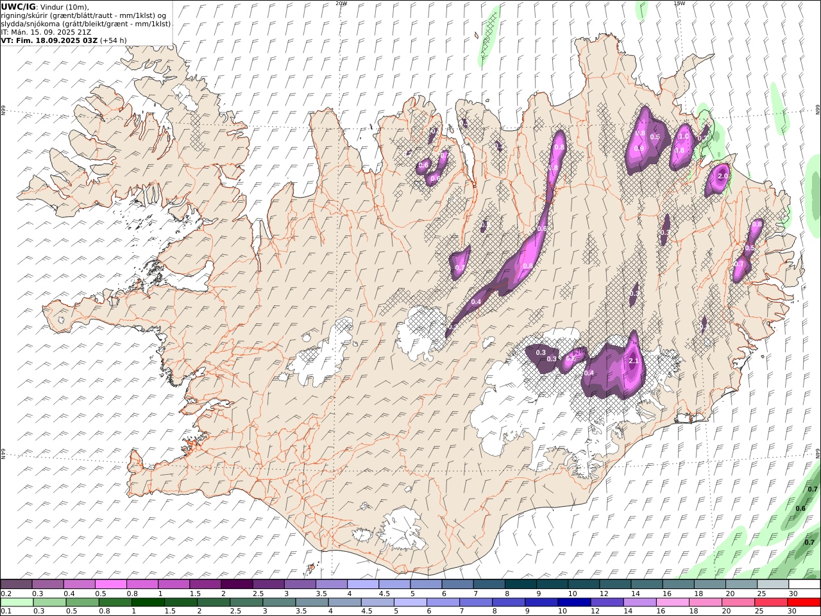
Task: Click the white 30 snow legend swatch
Action: click(804, 585)
